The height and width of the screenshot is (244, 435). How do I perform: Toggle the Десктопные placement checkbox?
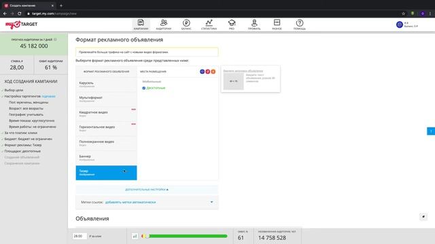tap(143, 88)
